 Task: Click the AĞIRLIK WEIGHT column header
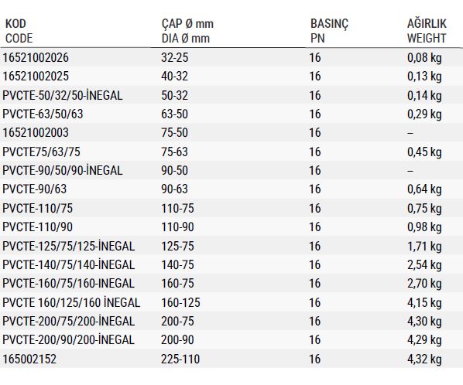coord(427,31)
